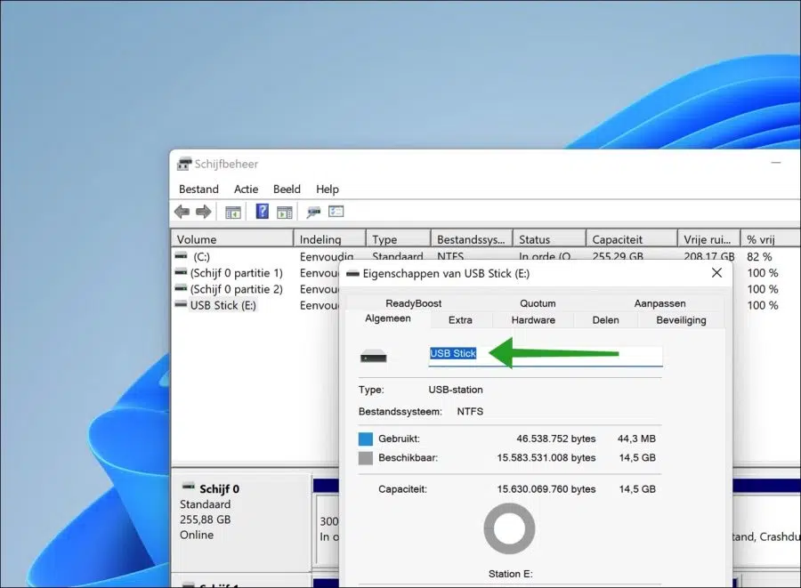
Task: Sort by the Status column header
Action: pyautogui.click(x=550, y=239)
